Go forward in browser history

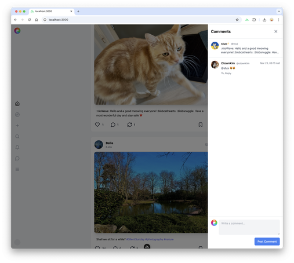(23, 20)
